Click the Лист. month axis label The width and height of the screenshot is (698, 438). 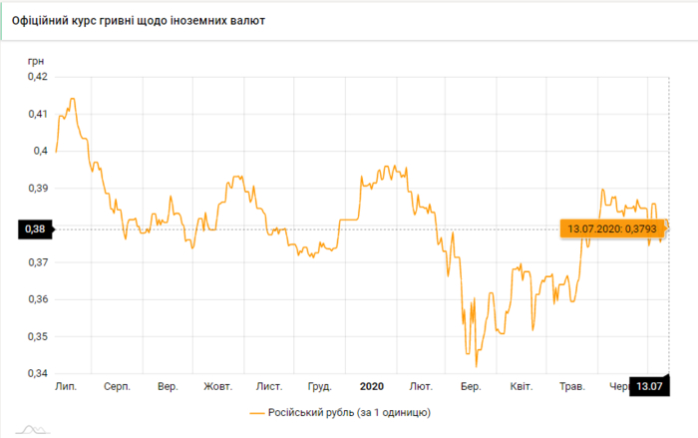pos(269,385)
